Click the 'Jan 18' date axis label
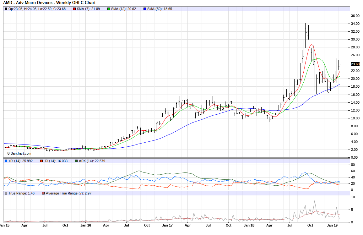This screenshot has width=363, height=235. (x=249, y=225)
